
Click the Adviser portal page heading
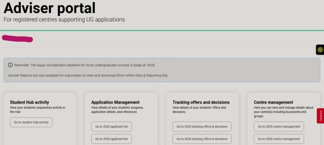coord(49,8)
